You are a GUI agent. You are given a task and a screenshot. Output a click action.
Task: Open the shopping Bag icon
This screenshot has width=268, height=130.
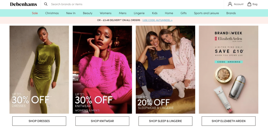coord(249,4)
